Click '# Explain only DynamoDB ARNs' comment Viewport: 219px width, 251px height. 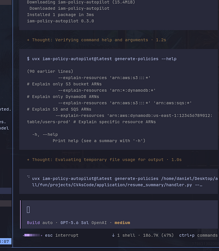pos(63,97)
